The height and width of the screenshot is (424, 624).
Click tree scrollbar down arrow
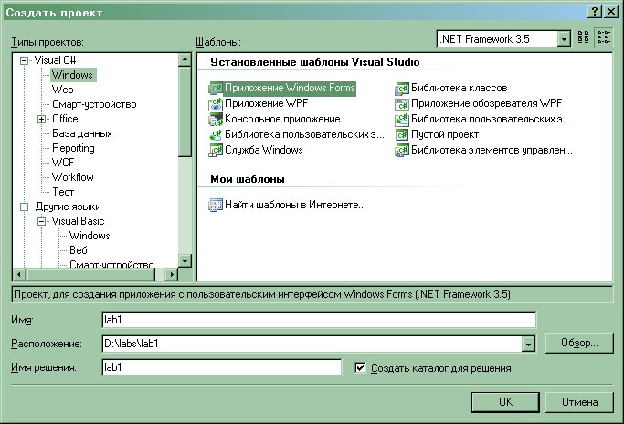coord(185,261)
